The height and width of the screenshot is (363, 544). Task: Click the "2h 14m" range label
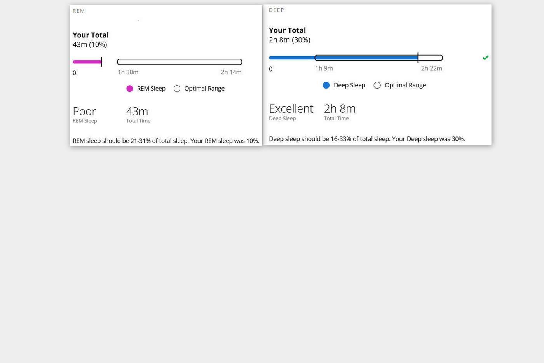[x=231, y=72]
